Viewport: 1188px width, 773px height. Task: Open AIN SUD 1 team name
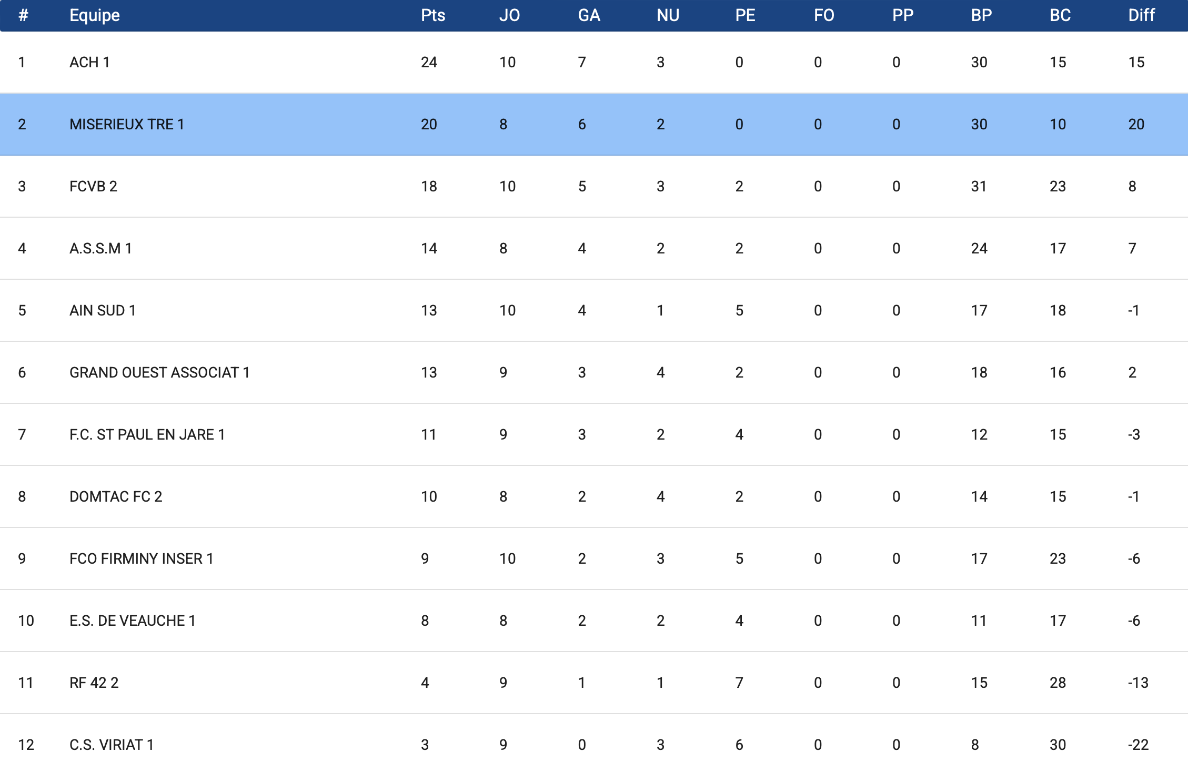click(x=103, y=310)
